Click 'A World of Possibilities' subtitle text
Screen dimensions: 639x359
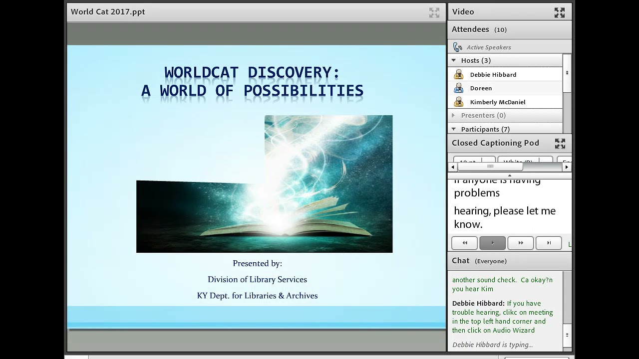pyautogui.click(x=252, y=91)
